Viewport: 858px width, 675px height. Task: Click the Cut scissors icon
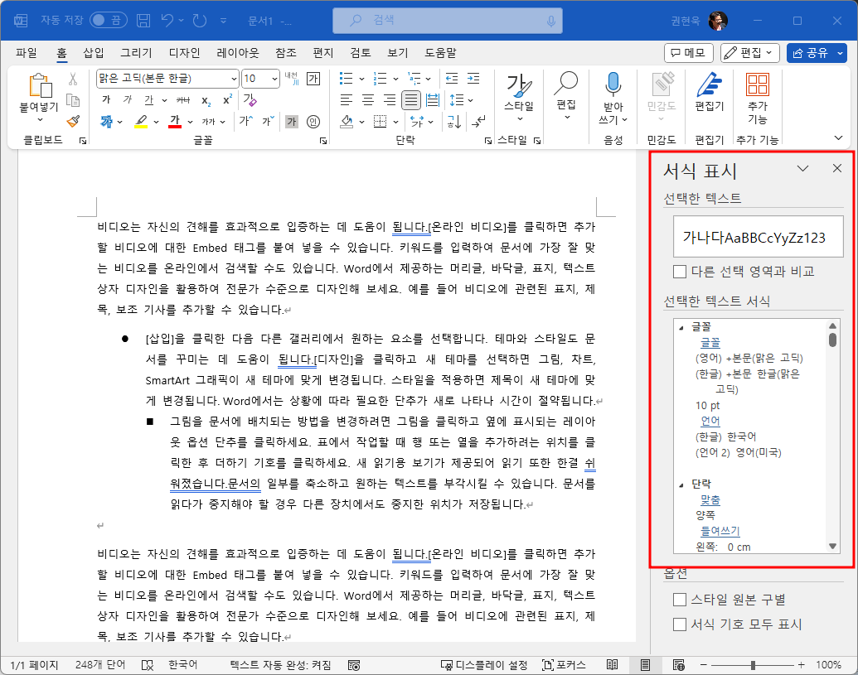click(x=73, y=79)
